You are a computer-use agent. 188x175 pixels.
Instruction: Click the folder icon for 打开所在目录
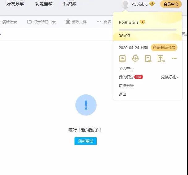29,22
